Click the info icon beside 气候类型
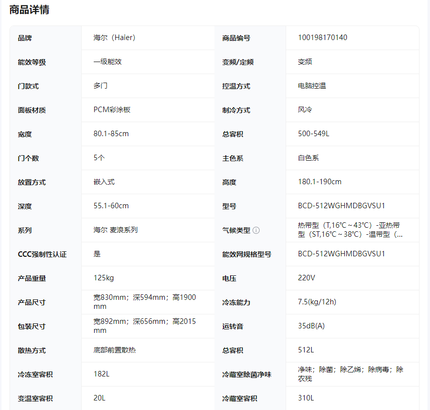Image resolution: width=430 pixels, height=410 pixels. coord(256,230)
